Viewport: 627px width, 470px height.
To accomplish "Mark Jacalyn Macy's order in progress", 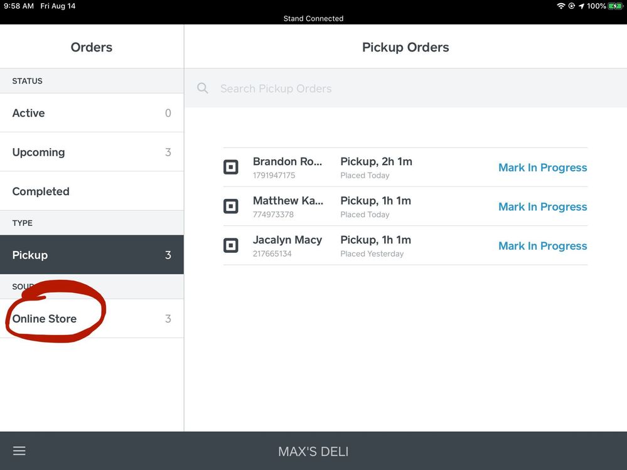I will 542,246.
